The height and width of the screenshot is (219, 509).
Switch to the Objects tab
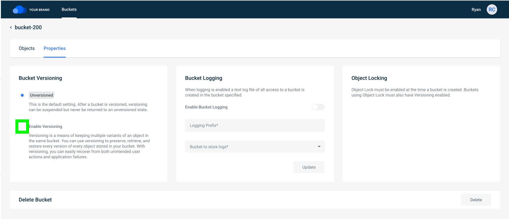click(x=27, y=48)
